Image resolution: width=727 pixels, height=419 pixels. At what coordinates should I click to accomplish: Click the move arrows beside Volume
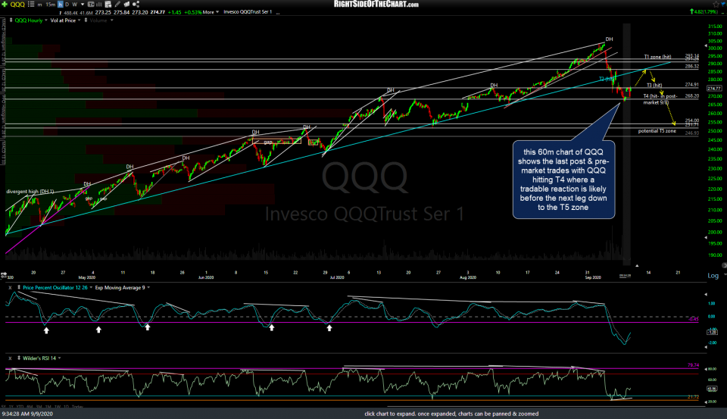click(x=86, y=20)
